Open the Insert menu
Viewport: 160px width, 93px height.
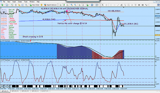point(14,2)
